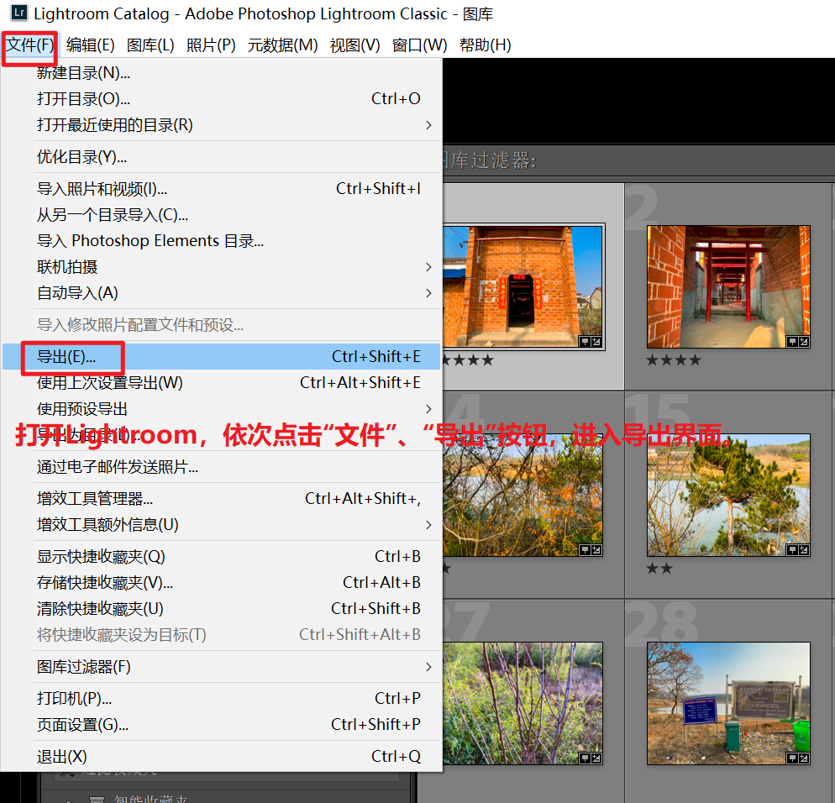Click keyword badge on brick gate photo

point(585,342)
